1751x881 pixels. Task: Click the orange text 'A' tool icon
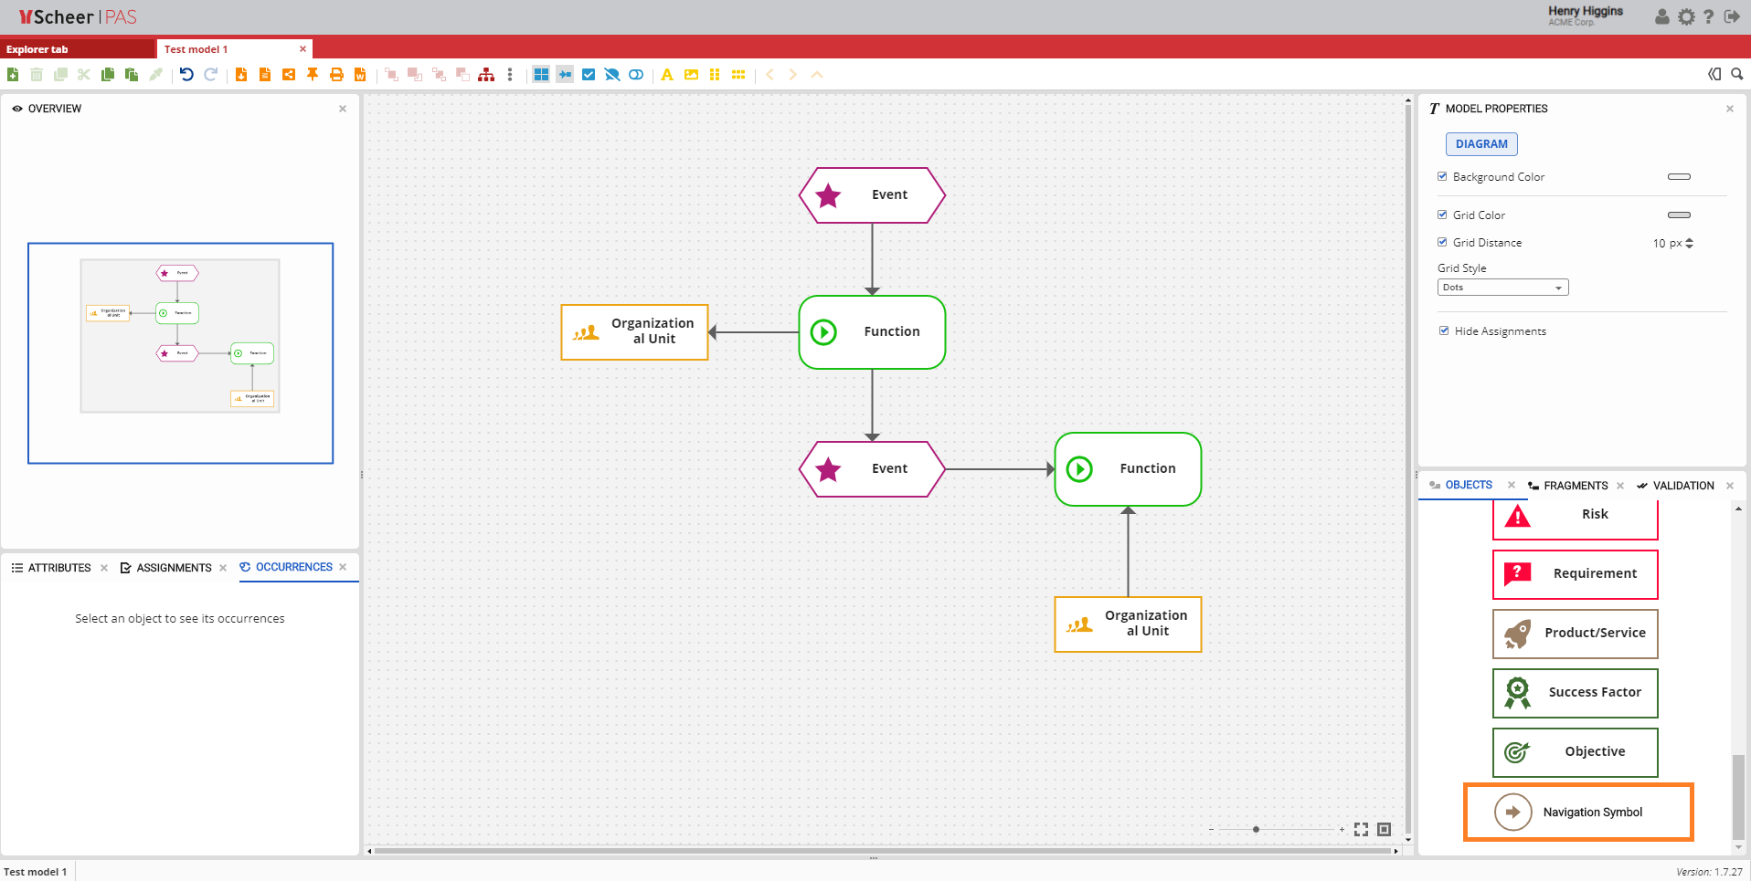pos(667,75)
